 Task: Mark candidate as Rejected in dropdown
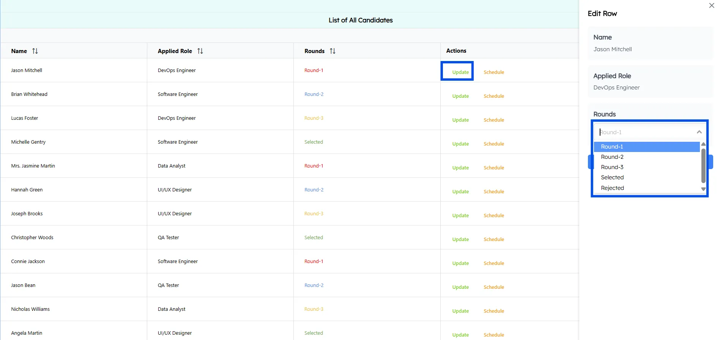pyautogui.click(x=612, y=188)
